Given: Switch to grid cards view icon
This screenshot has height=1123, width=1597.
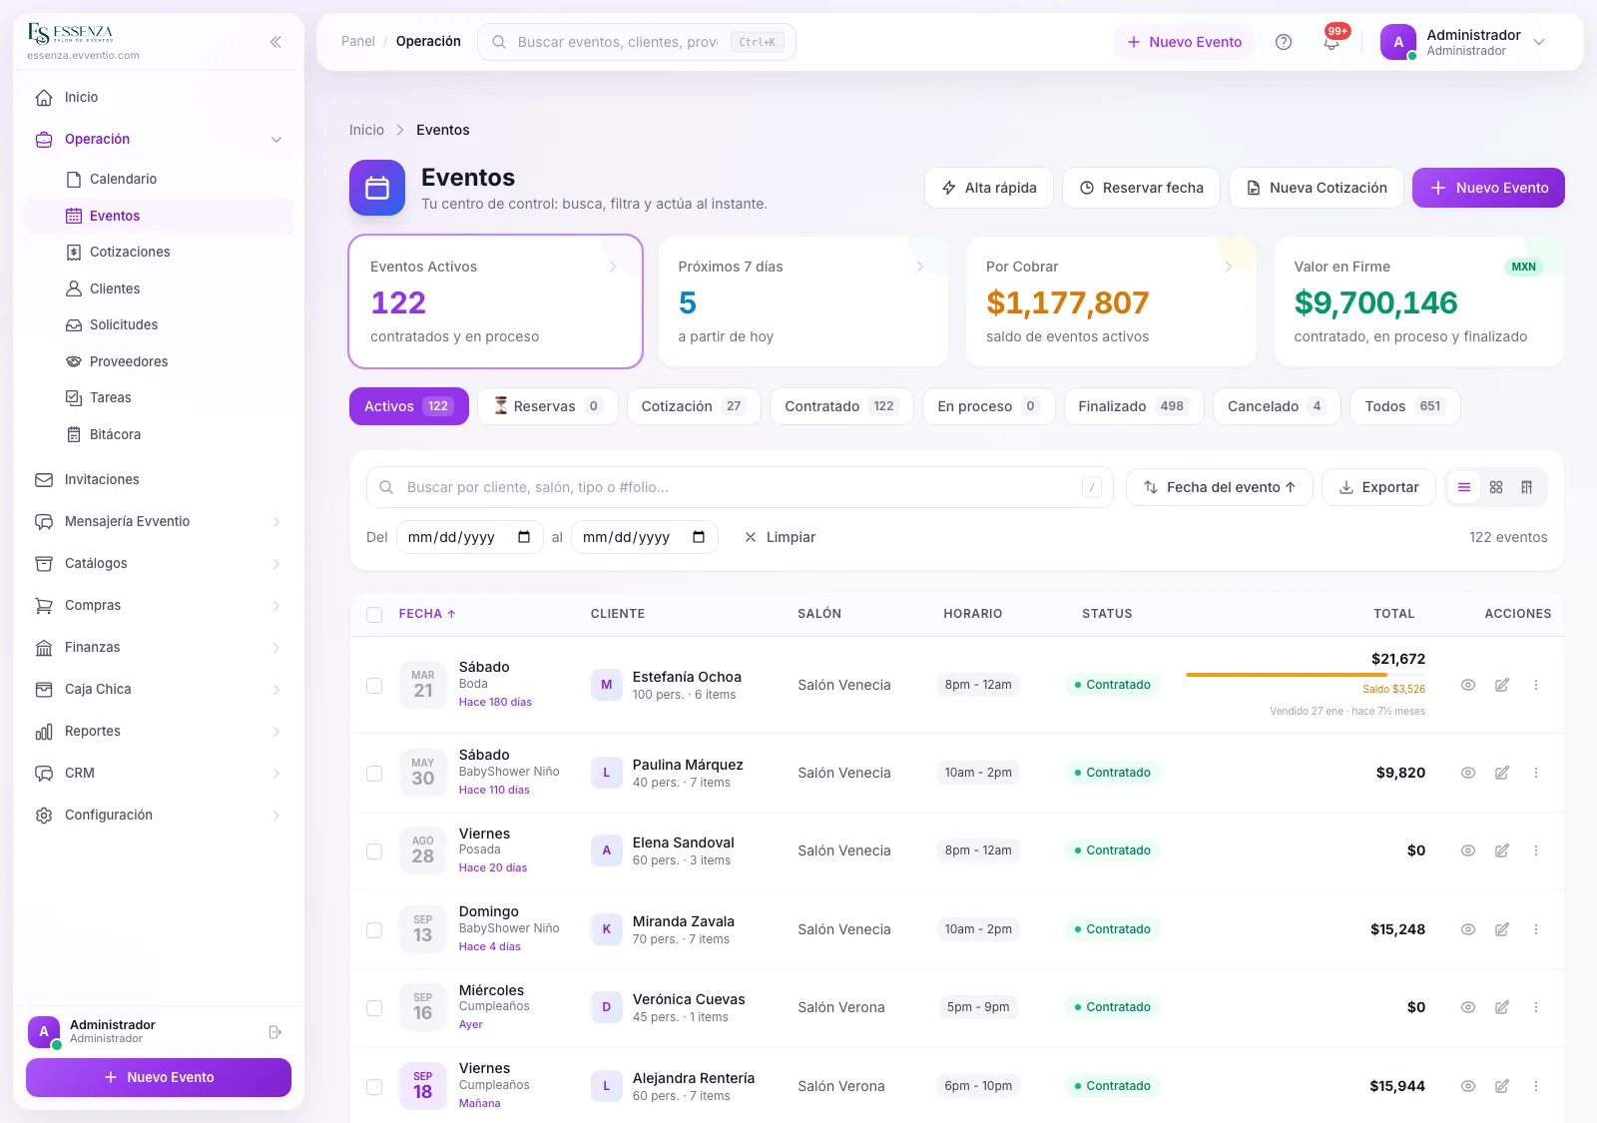Looking at the screenshot, I should pyautogui.click(x=1496, y=487).
